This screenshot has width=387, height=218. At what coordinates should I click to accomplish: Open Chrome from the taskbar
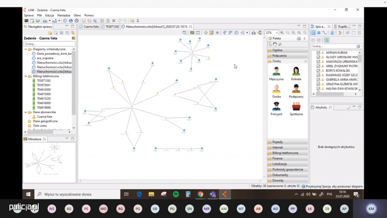click(200, 194)
